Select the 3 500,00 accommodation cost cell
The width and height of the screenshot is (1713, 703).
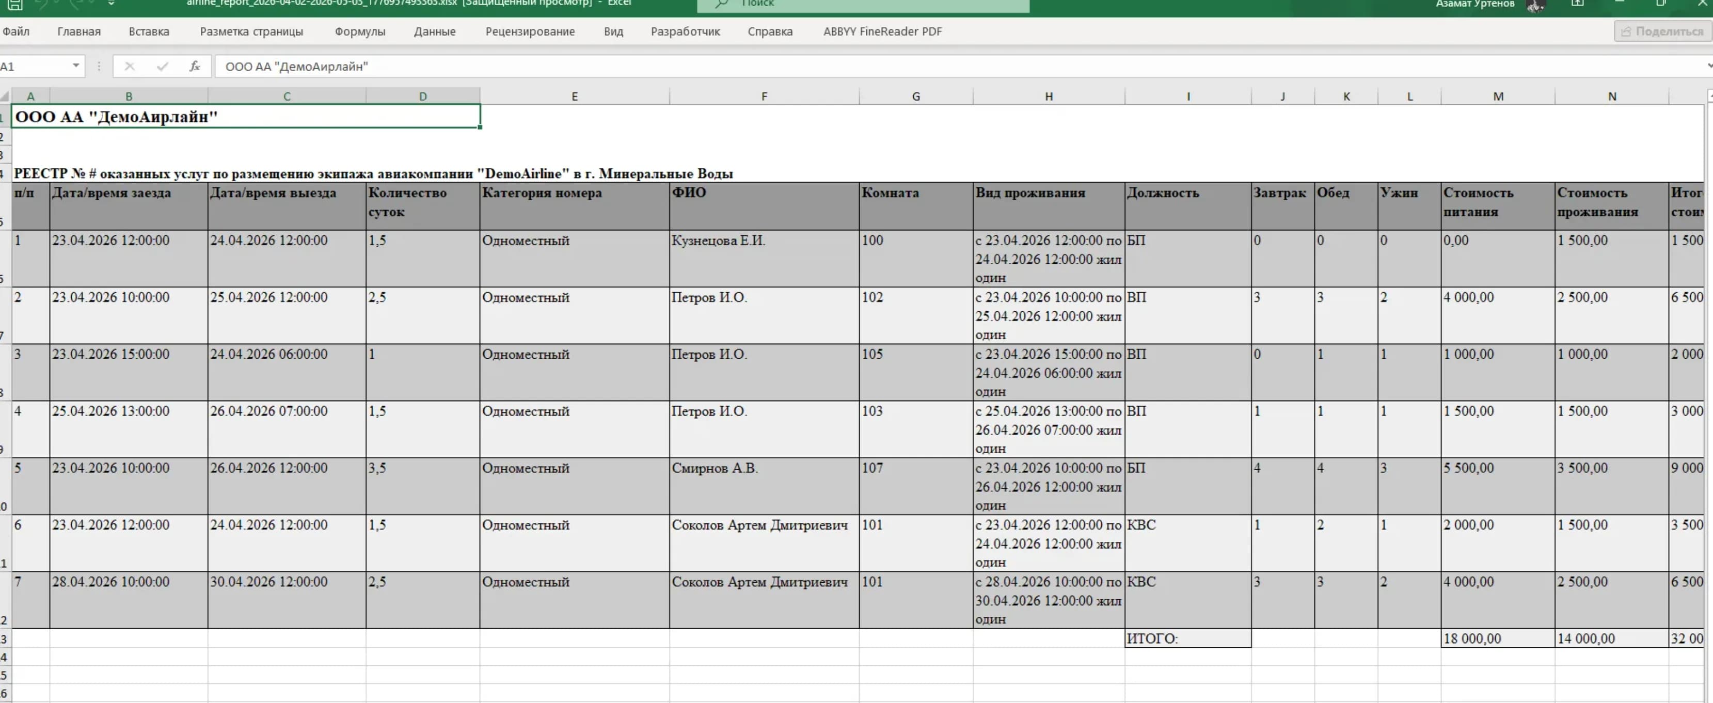(1612, 486)
